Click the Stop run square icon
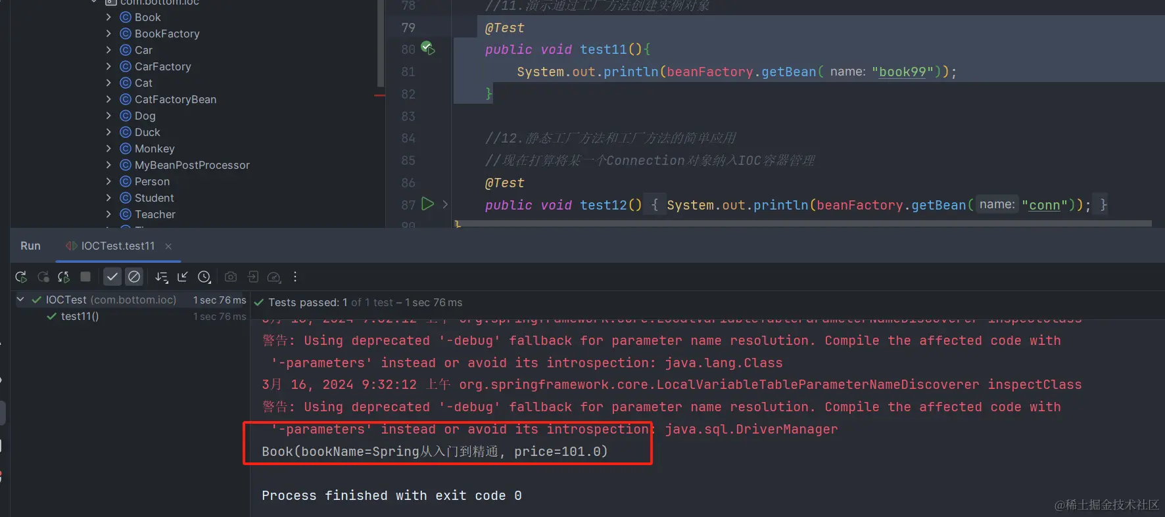Screen dimensions: 1165x517 85,277
